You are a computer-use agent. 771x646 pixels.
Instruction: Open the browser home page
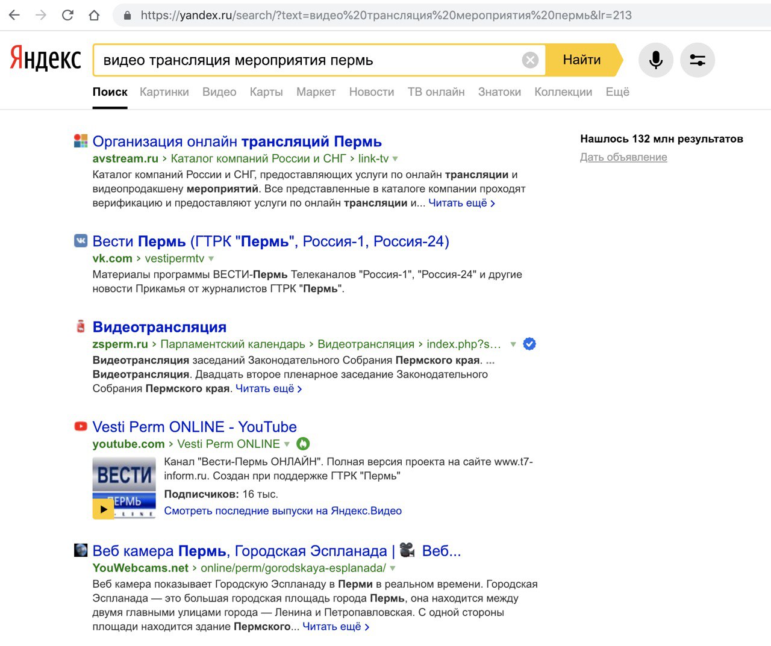pyautogui.click(x=94, y=15)
